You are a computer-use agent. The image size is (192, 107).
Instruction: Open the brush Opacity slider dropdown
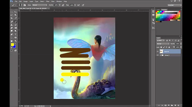coord(59,5)
